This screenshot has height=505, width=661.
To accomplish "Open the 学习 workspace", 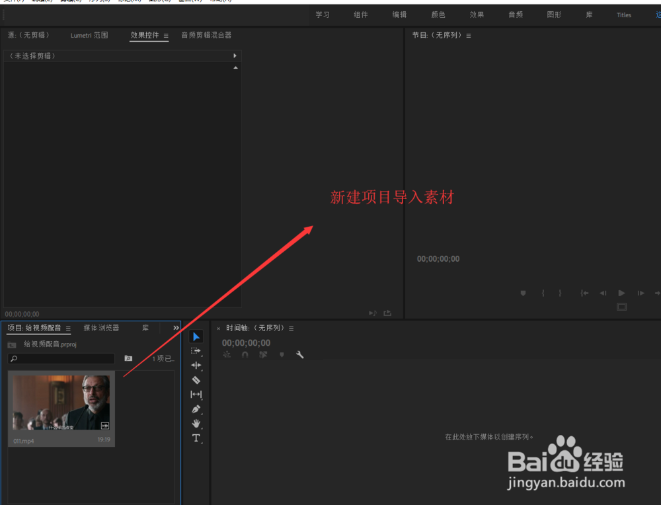I will 323,15.
